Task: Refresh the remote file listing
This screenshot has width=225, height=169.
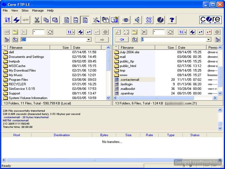Action: [170, 32]
